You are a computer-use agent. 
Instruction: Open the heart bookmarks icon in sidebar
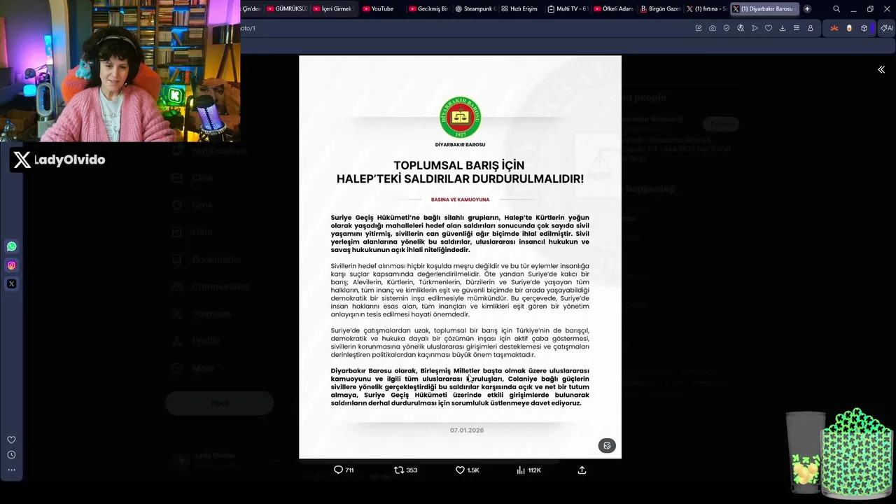click(x=11, y=440)
